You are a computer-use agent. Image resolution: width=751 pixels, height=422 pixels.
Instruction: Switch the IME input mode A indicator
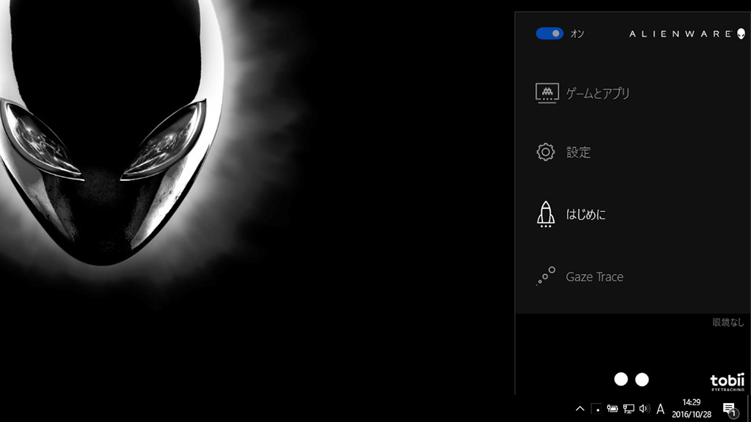coord(661,409)
